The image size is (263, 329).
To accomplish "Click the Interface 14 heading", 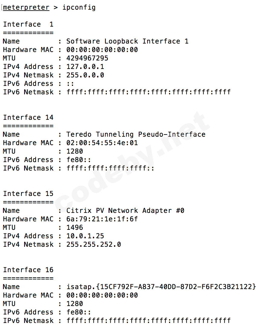I will tap(28, 118).
